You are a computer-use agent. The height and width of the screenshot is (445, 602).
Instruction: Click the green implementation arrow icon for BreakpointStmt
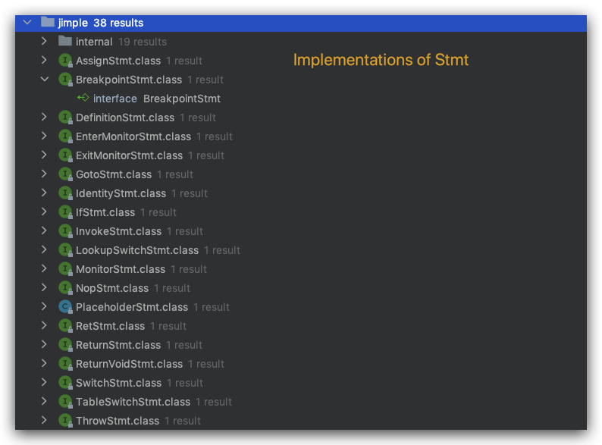coord(83,99)
